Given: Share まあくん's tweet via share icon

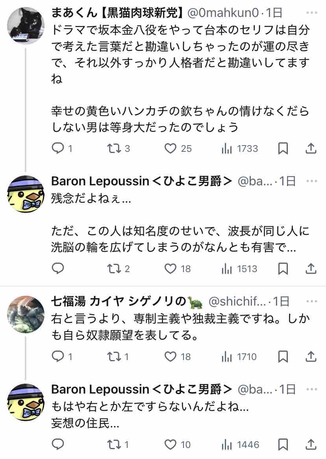Looking at the screenshot, I should click(x=311, y=148).
